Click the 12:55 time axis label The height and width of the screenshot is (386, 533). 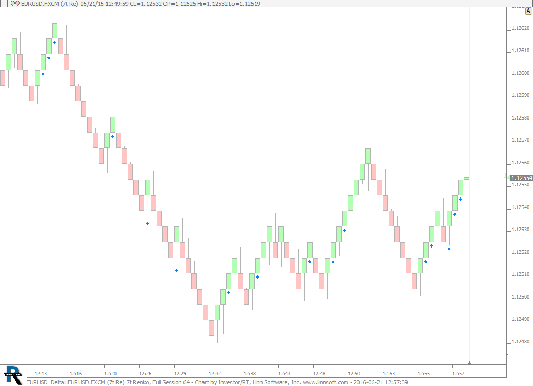pyautogui.click(x=423, y=373)
